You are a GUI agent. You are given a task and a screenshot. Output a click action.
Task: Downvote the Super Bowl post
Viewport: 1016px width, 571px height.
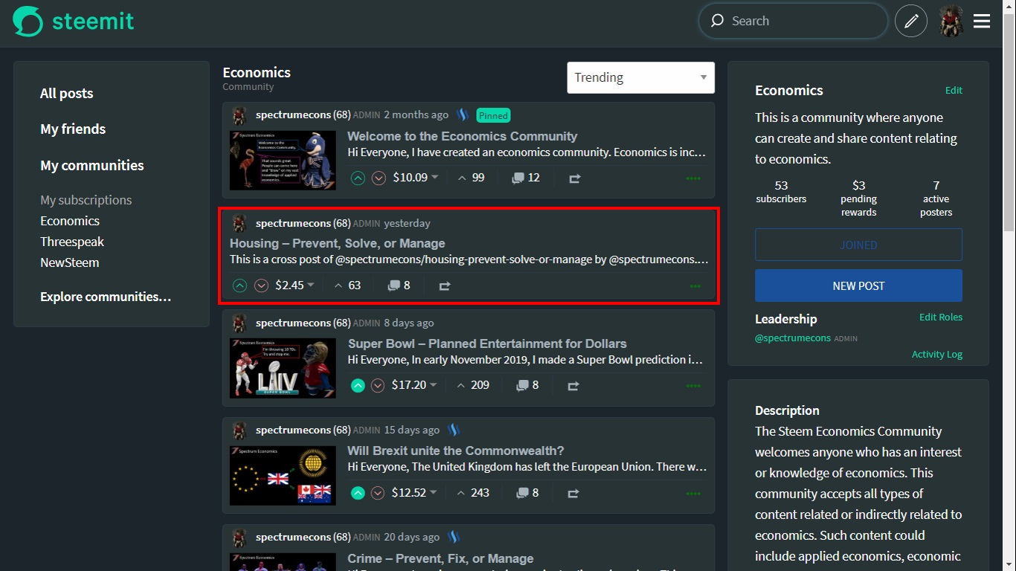coord(378,385)
